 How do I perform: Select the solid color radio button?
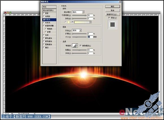pyautogui.click(x=66, y=22)
